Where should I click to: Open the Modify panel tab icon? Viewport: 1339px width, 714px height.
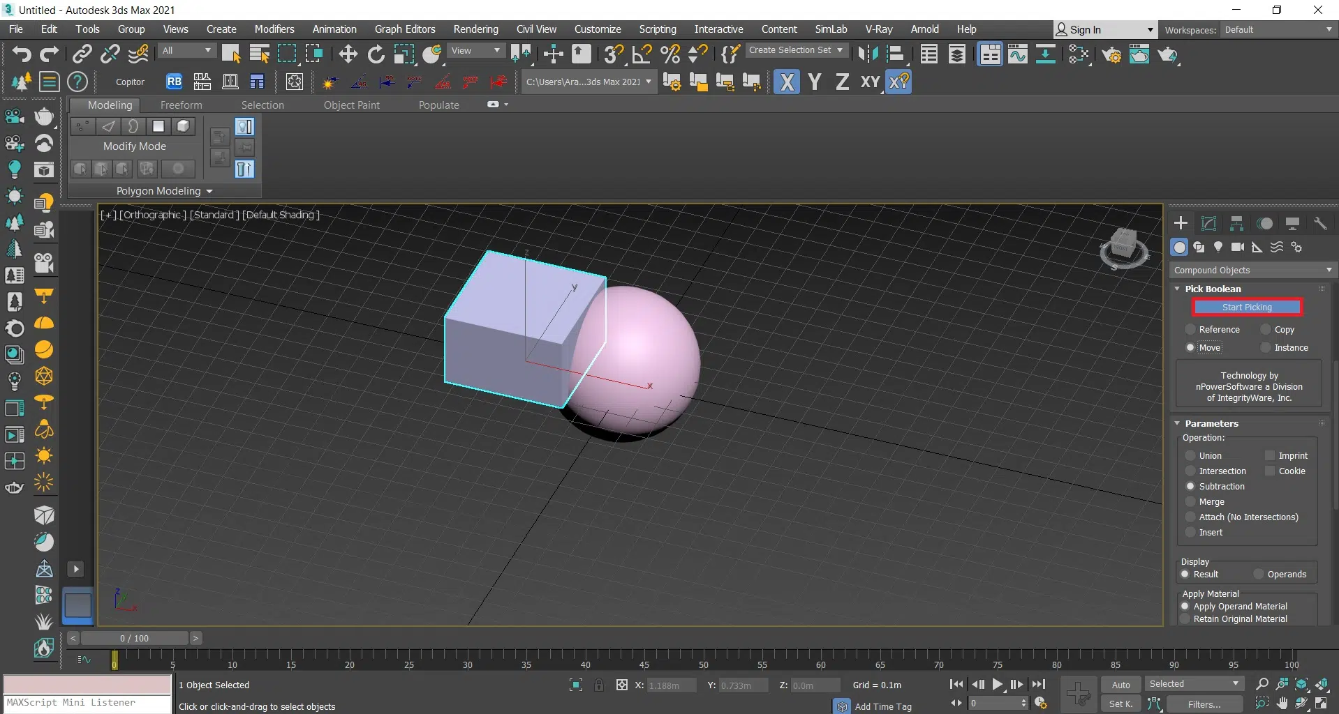pyautogui.click(x=1208, y=223)
